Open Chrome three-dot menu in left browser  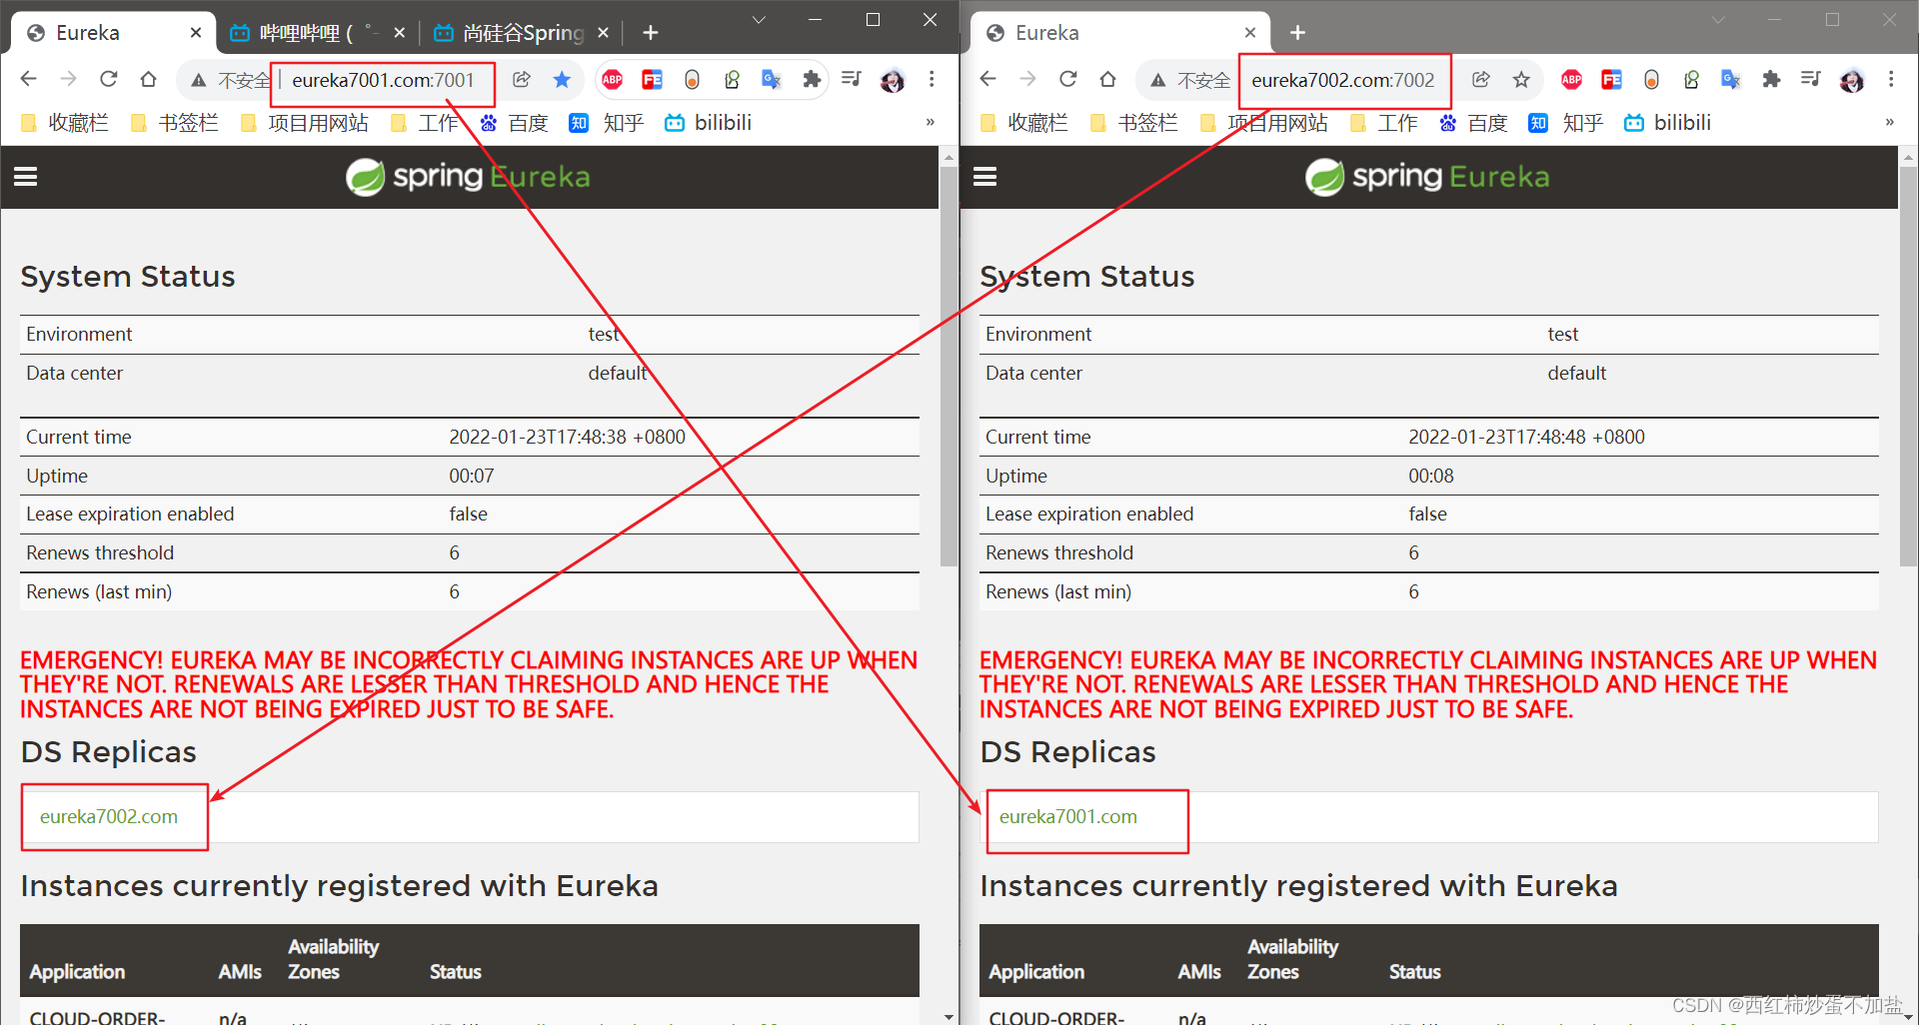(x=932, y=79)
